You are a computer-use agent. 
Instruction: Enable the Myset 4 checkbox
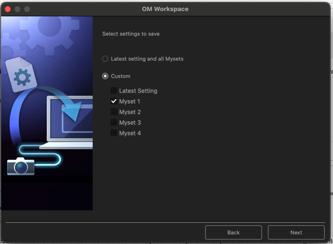point(114,133)
